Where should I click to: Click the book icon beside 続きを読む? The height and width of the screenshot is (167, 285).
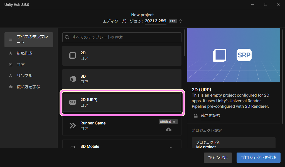tap(196, 116)
